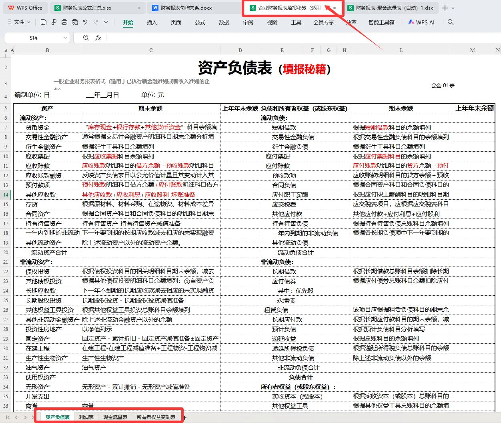Screen dimensions: 501x423
Task: Open new document tab plus icon
Action: [445, 8]
